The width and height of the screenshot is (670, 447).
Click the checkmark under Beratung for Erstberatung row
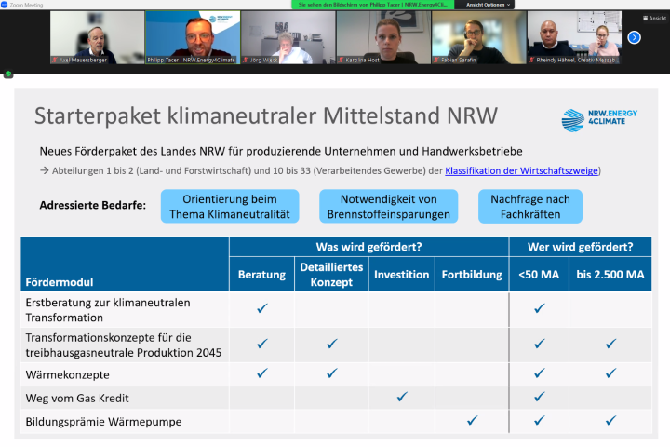(261, 308)
